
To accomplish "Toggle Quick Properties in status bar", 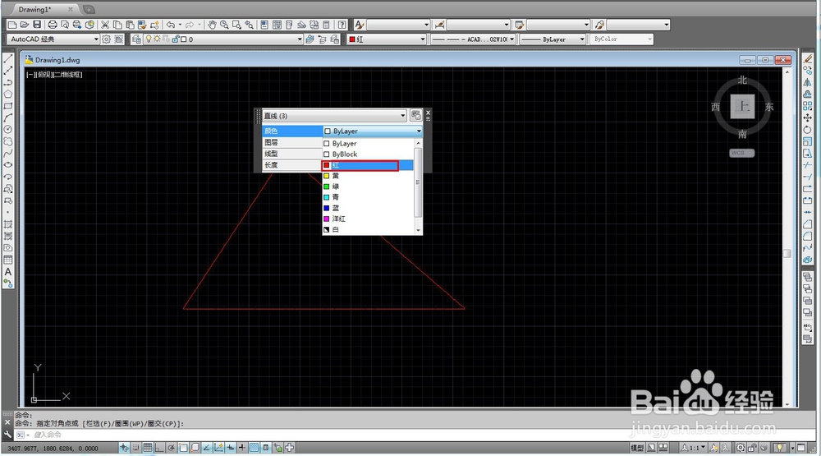I will [265, 448].
